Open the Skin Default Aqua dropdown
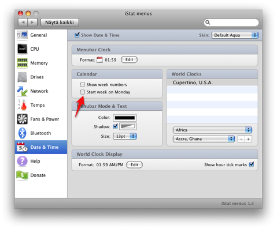The height and width of the screenshot is (229, 277). [x=235, y=35]
